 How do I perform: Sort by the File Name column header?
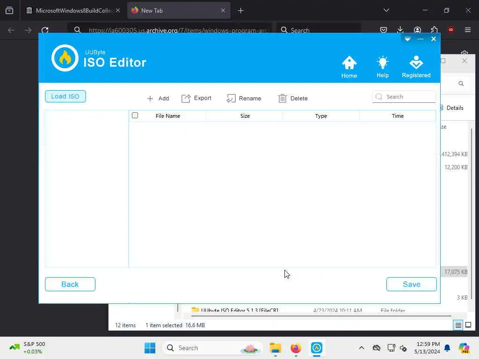coord(168,116)
